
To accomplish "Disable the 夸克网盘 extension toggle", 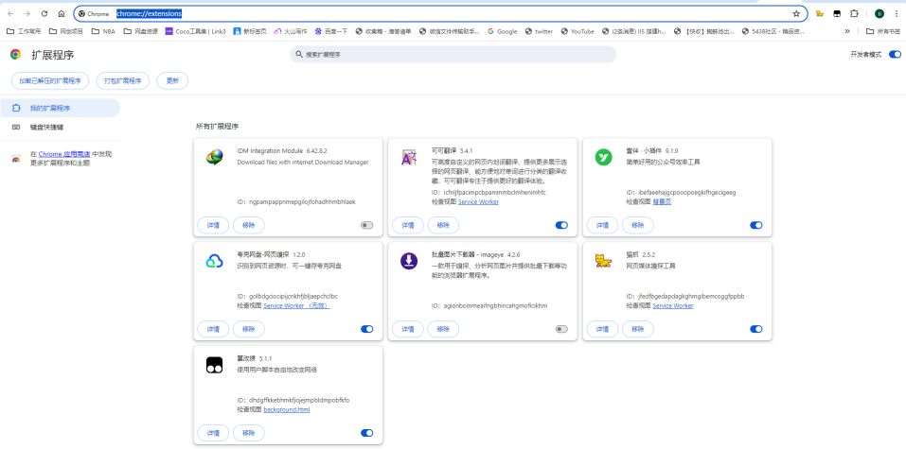I will pos(367,329).
